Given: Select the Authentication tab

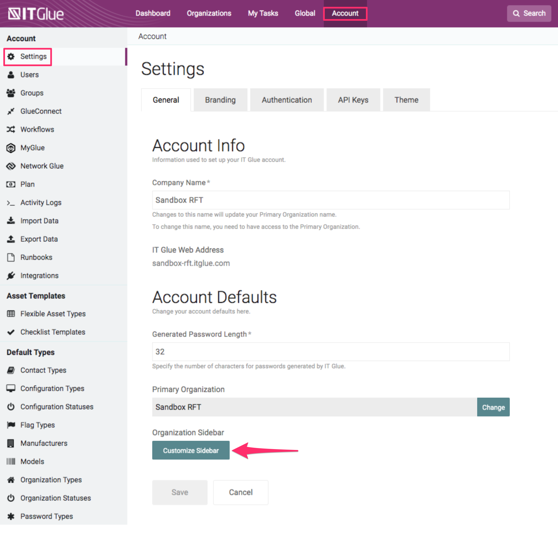Looking at the screenshot, I should click(287, 100).
